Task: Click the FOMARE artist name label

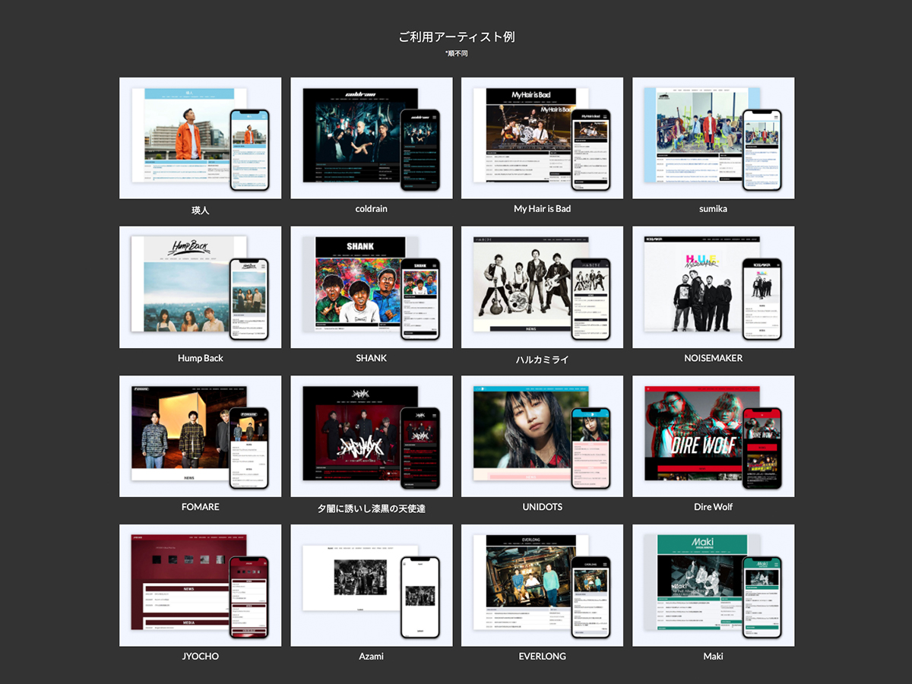Action: (201, 507)
